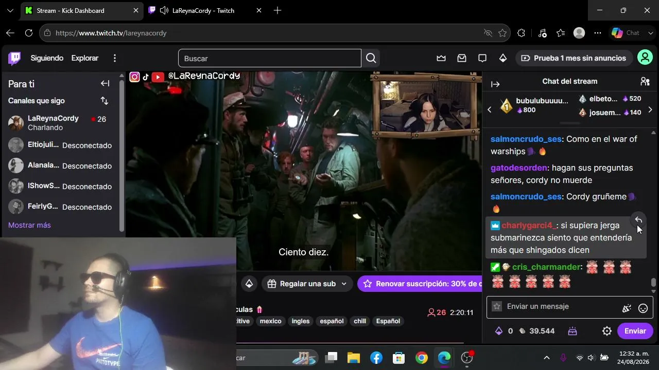Collapse the stream chat panel
This screenshot has width=659, height=370.
point(495,84)
